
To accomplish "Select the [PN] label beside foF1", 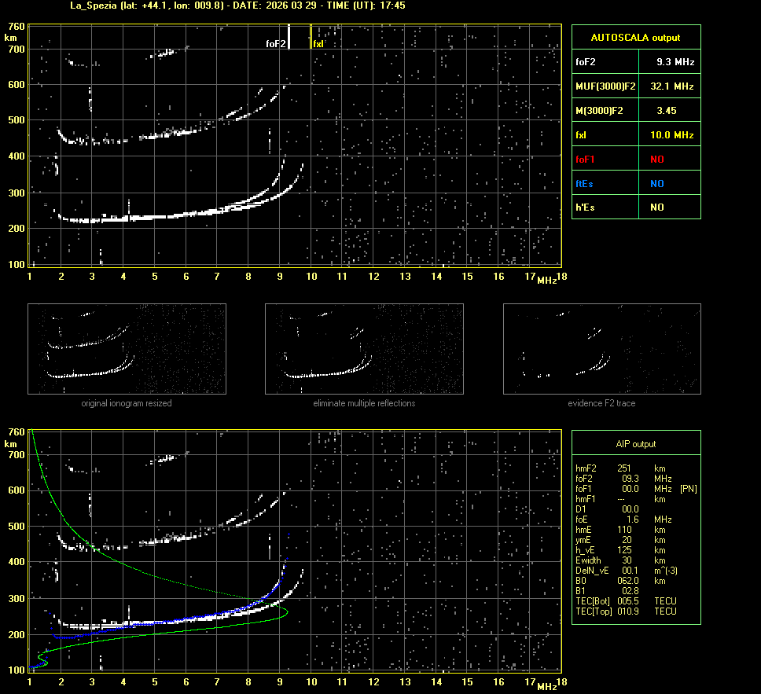I will (x=688, y=489).
